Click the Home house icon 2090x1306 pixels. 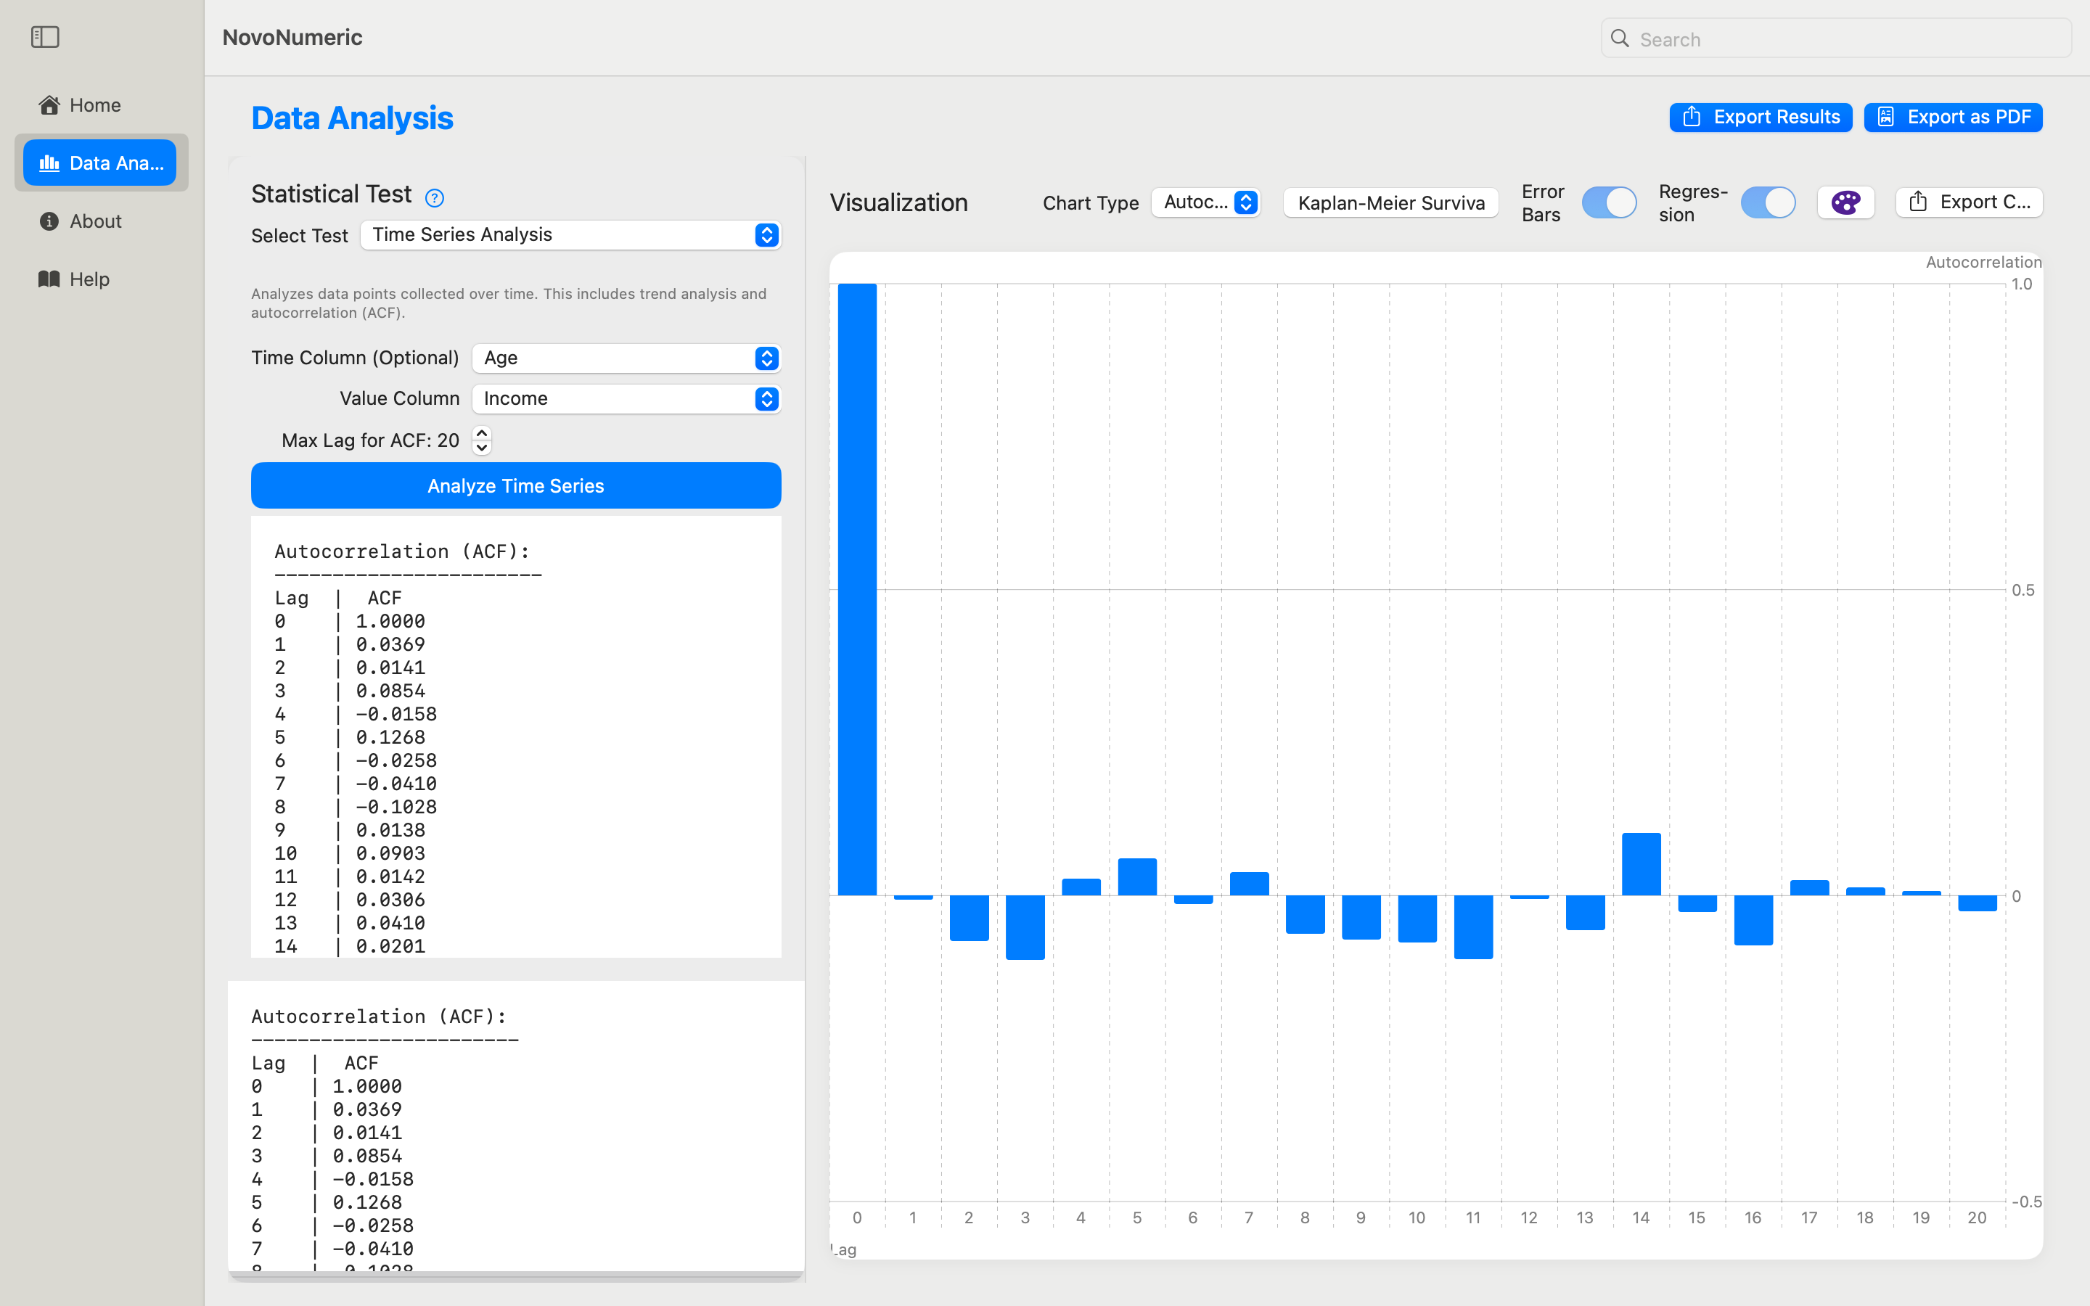pos(49,104)
